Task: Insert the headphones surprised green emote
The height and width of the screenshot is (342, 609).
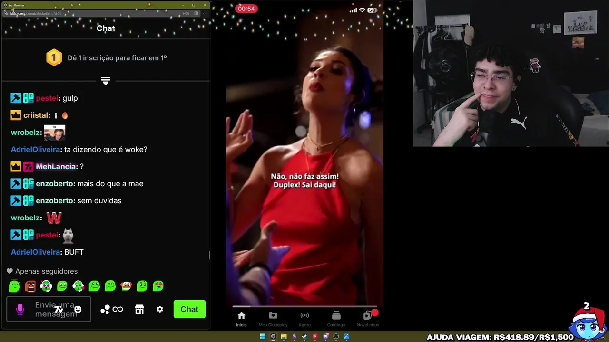Action: click(46, 286)
